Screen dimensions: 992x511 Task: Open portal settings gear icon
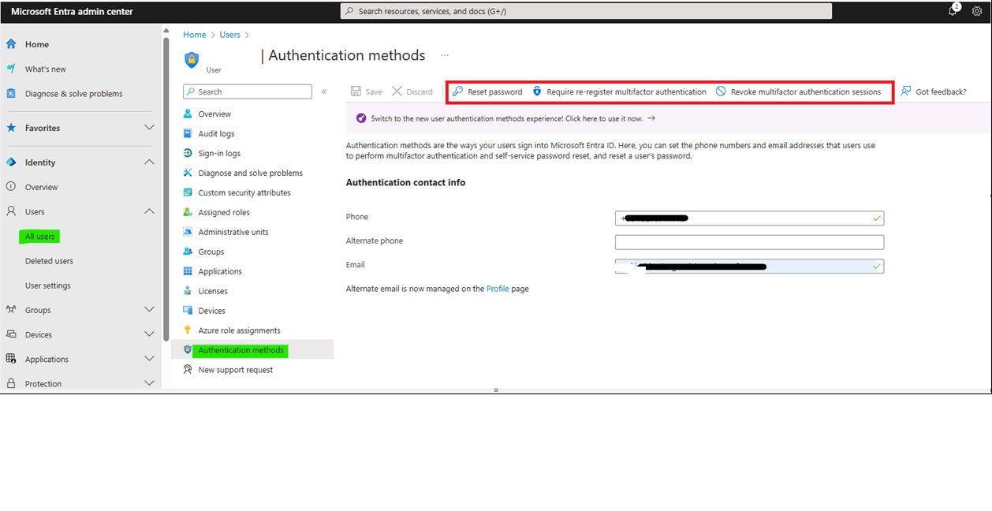point(977,11)
